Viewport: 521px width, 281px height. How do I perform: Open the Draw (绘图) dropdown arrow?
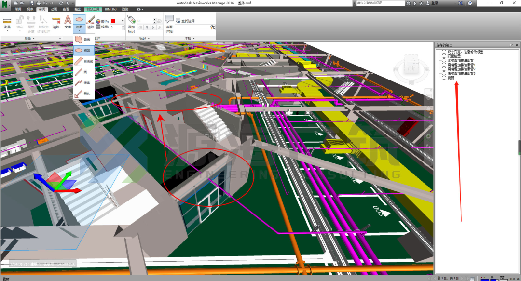[x=79, y=30]
